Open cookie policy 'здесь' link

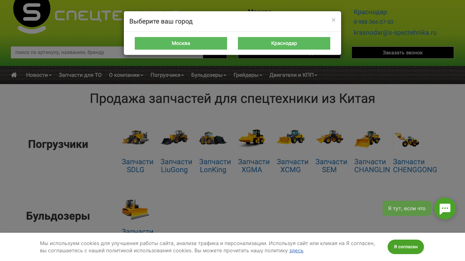point(296,250)
